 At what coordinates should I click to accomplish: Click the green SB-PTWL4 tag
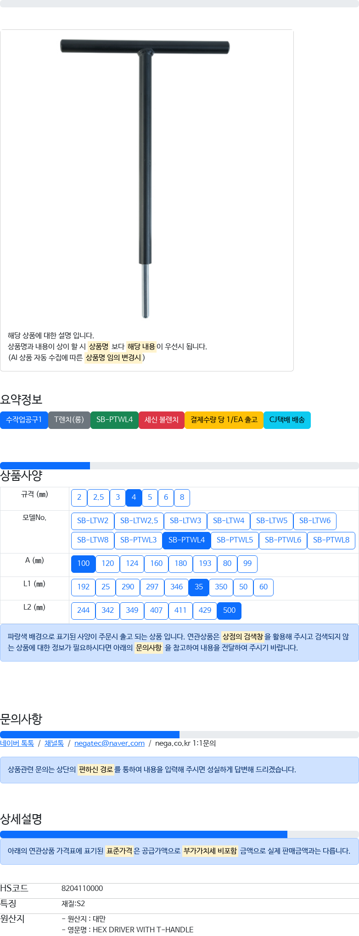(115, 420)
